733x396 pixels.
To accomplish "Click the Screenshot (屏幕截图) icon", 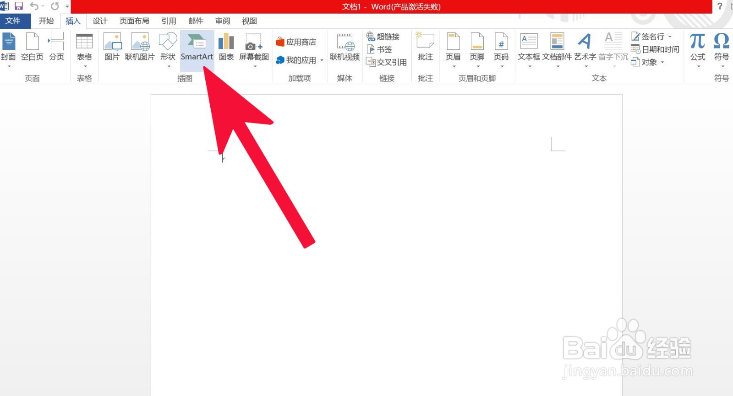I will pyautogui.click(x=254, y=42).
